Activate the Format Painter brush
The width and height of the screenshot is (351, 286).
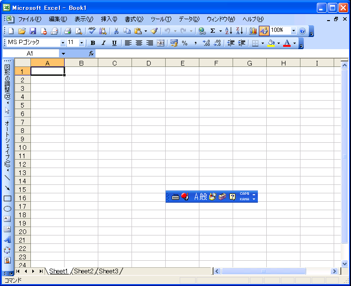tap(154, 31)
